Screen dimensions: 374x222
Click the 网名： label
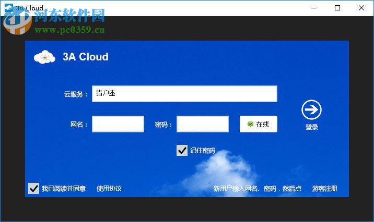pos(79,124)
